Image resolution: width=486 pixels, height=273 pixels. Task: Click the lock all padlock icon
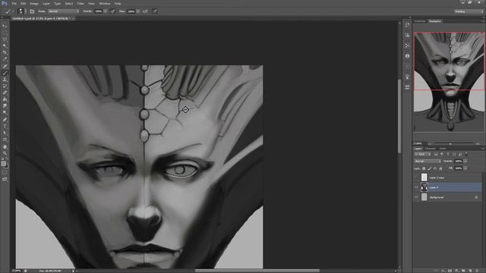(440, 168)
